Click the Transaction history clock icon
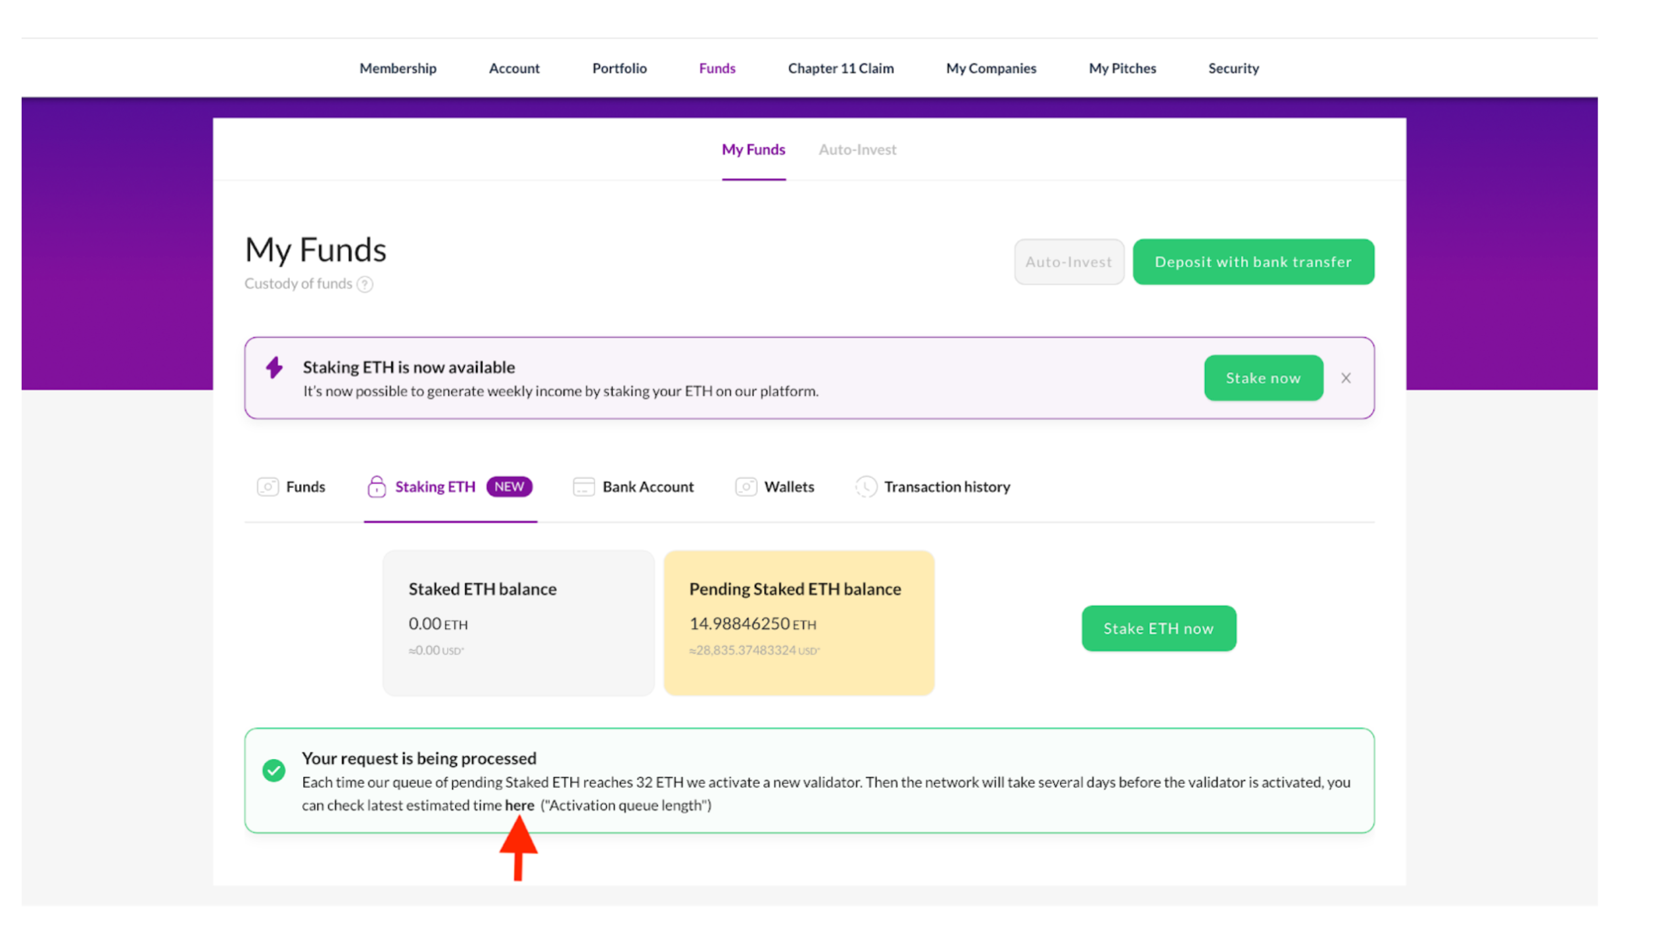 click(865, 487)
